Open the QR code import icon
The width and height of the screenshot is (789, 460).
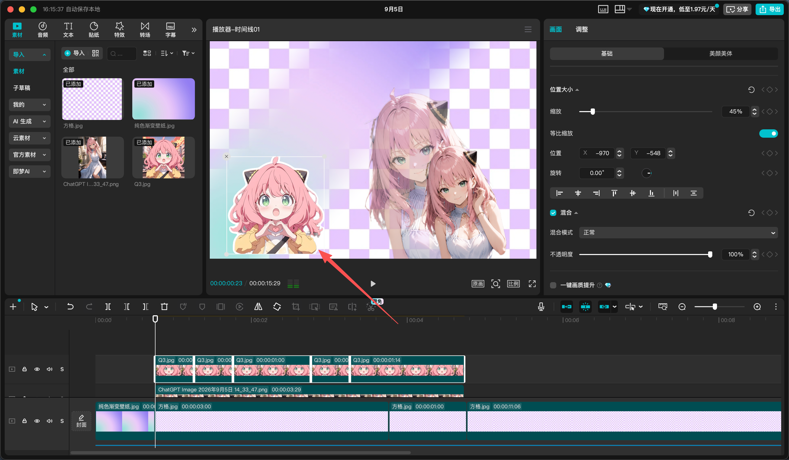tap(95, 53)
